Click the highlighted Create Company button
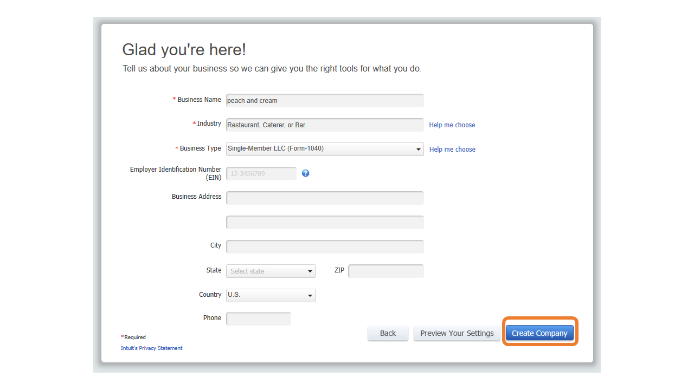Viewport: 694px width, 390px height. 539,333
